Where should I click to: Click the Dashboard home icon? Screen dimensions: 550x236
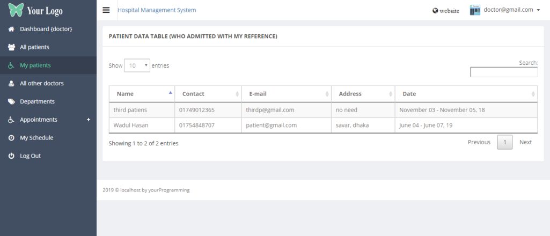coord(11,29)
